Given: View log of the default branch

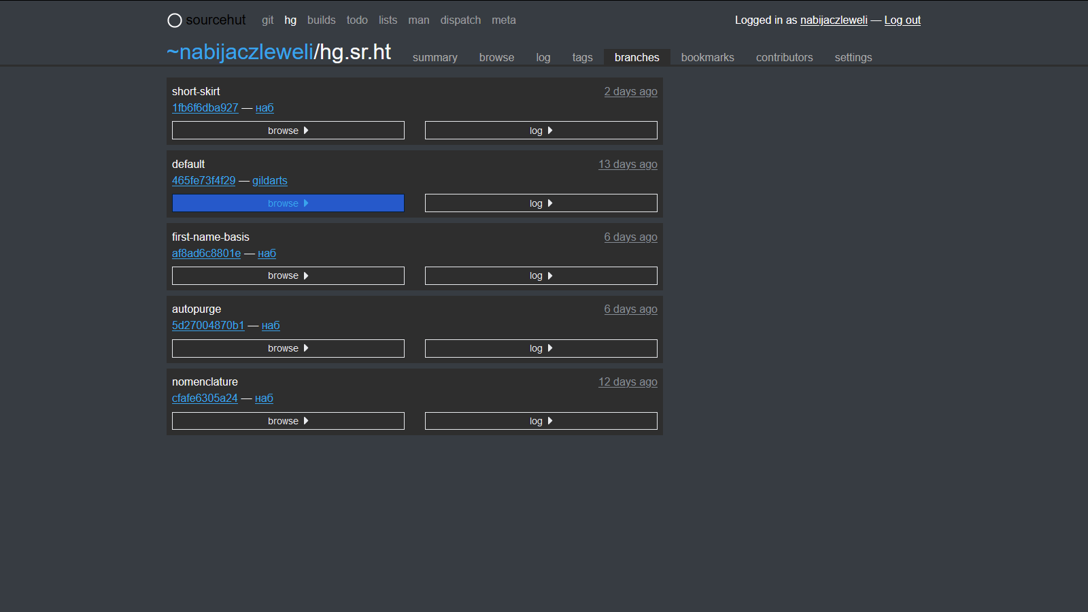Looking at the screenshot, I should 541,203.
